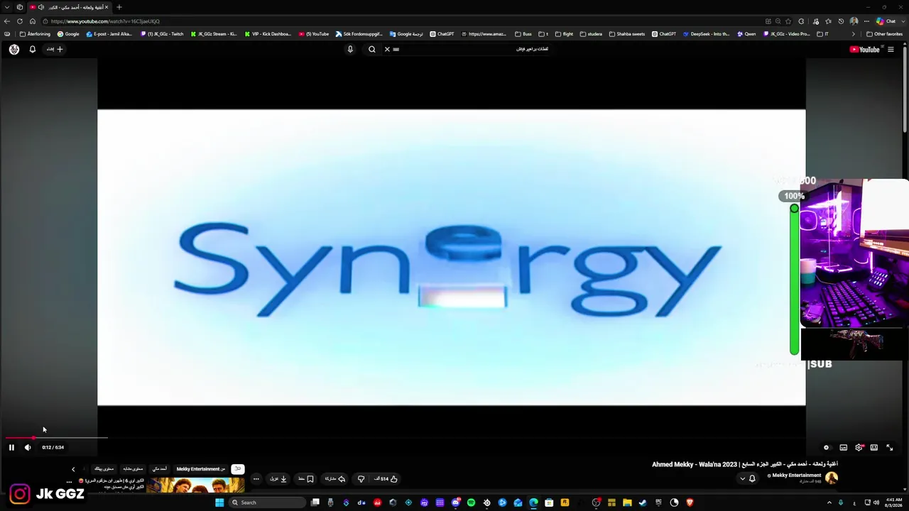Select the highlighted 'الكل' filter chip

pos(238,469)
